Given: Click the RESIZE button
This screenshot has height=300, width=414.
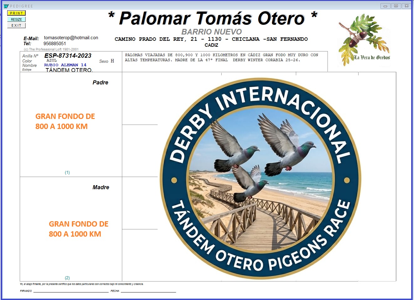Looking at the screenshot, I should click(x=16, y=19).
